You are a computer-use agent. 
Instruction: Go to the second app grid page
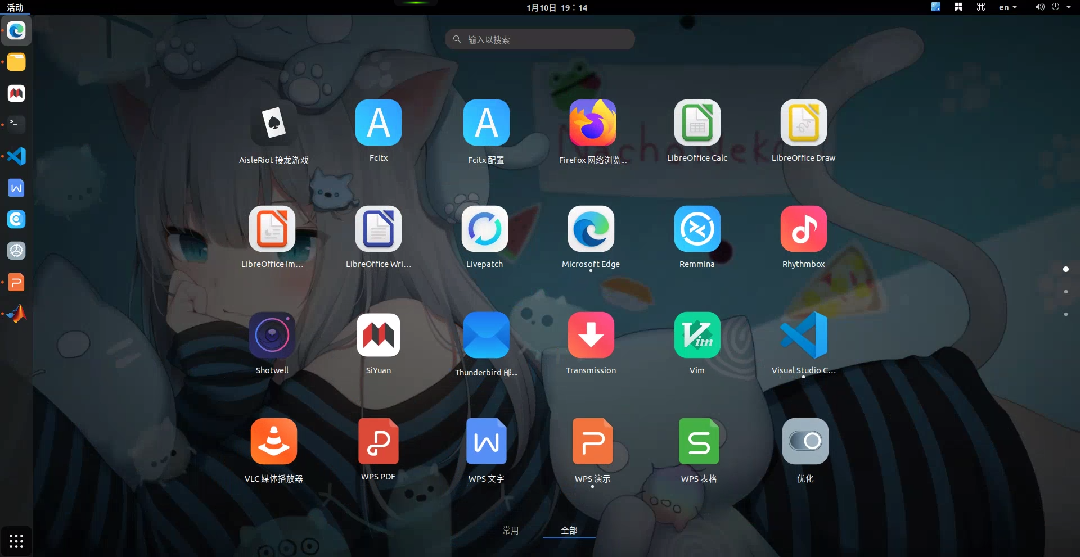[1065, 292]
